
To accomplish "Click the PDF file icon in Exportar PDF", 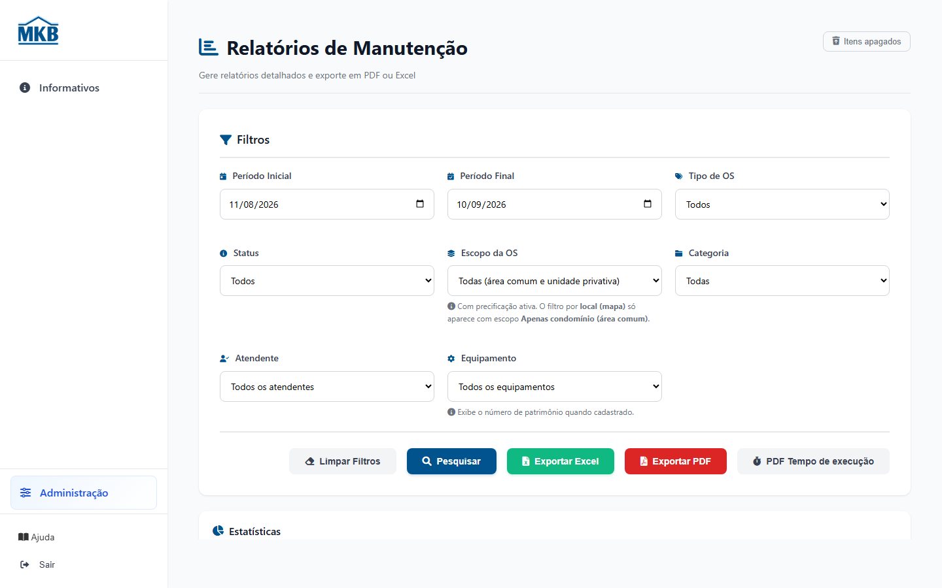I will click(644, 461).
